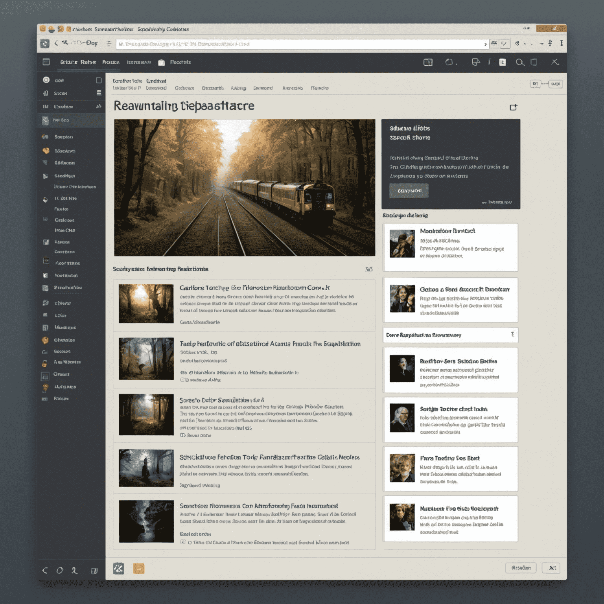Click the small link closing the dark promo card
The height and width of the screenshot is (604, 604).
[497, 202]
